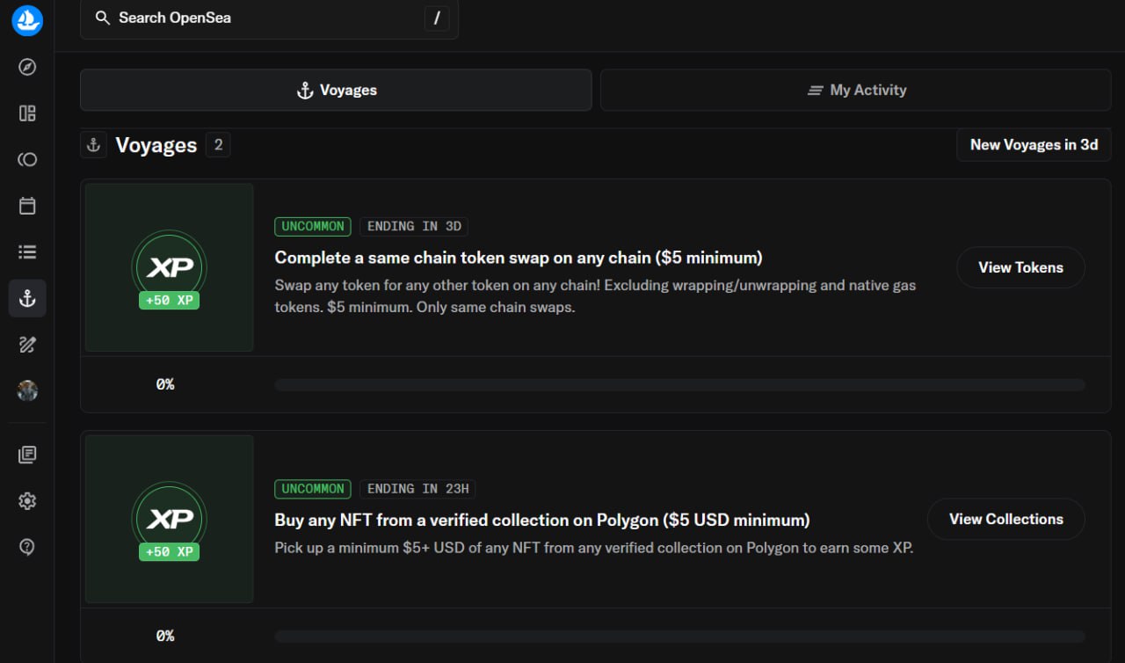Click the token swap voyage XP thumbnail
Image resolution: width=1125 pixels, height=663 pixels.
click(170, 267)
